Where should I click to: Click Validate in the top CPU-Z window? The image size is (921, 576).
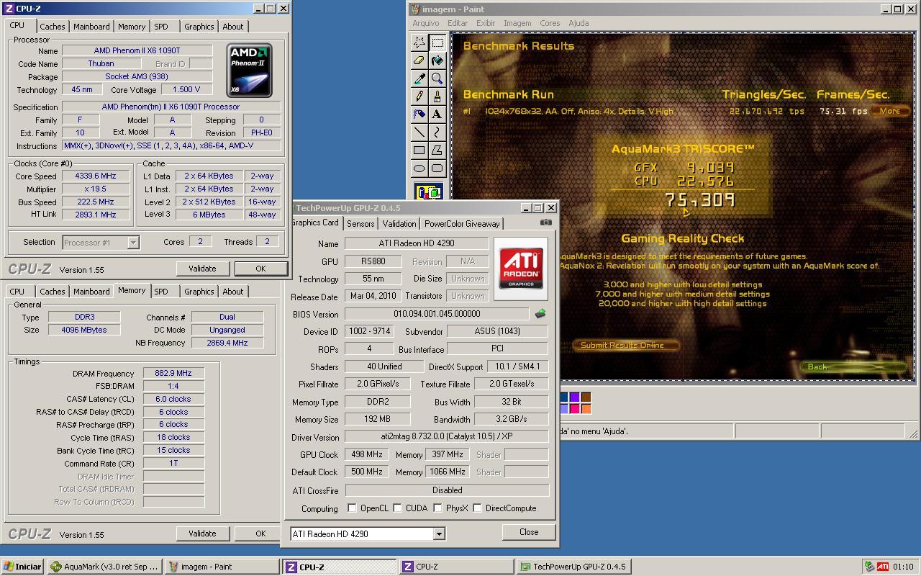202,269
